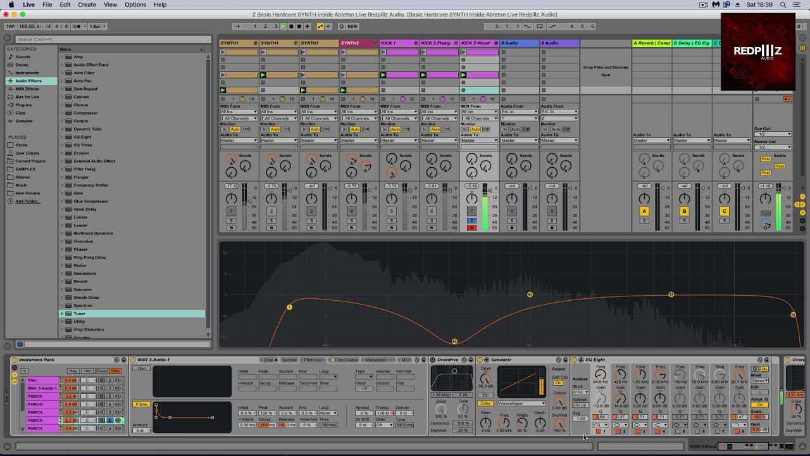The width and height of the screenshot is (810, 456).
Task: Show the Key zone editor in Instrument Rack
Action: coord(74,371)
